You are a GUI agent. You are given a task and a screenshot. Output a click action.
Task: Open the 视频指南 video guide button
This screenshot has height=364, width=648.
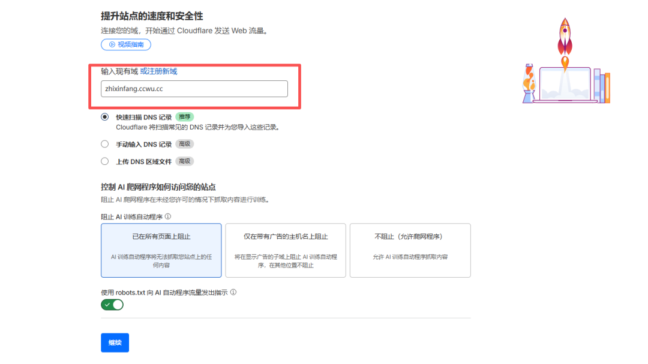(x=126, y=44)
